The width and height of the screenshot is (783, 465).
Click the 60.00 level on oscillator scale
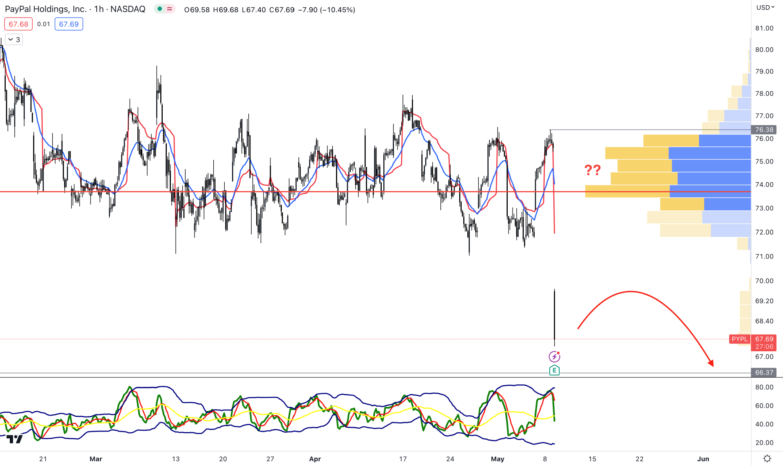pos(764,405)
